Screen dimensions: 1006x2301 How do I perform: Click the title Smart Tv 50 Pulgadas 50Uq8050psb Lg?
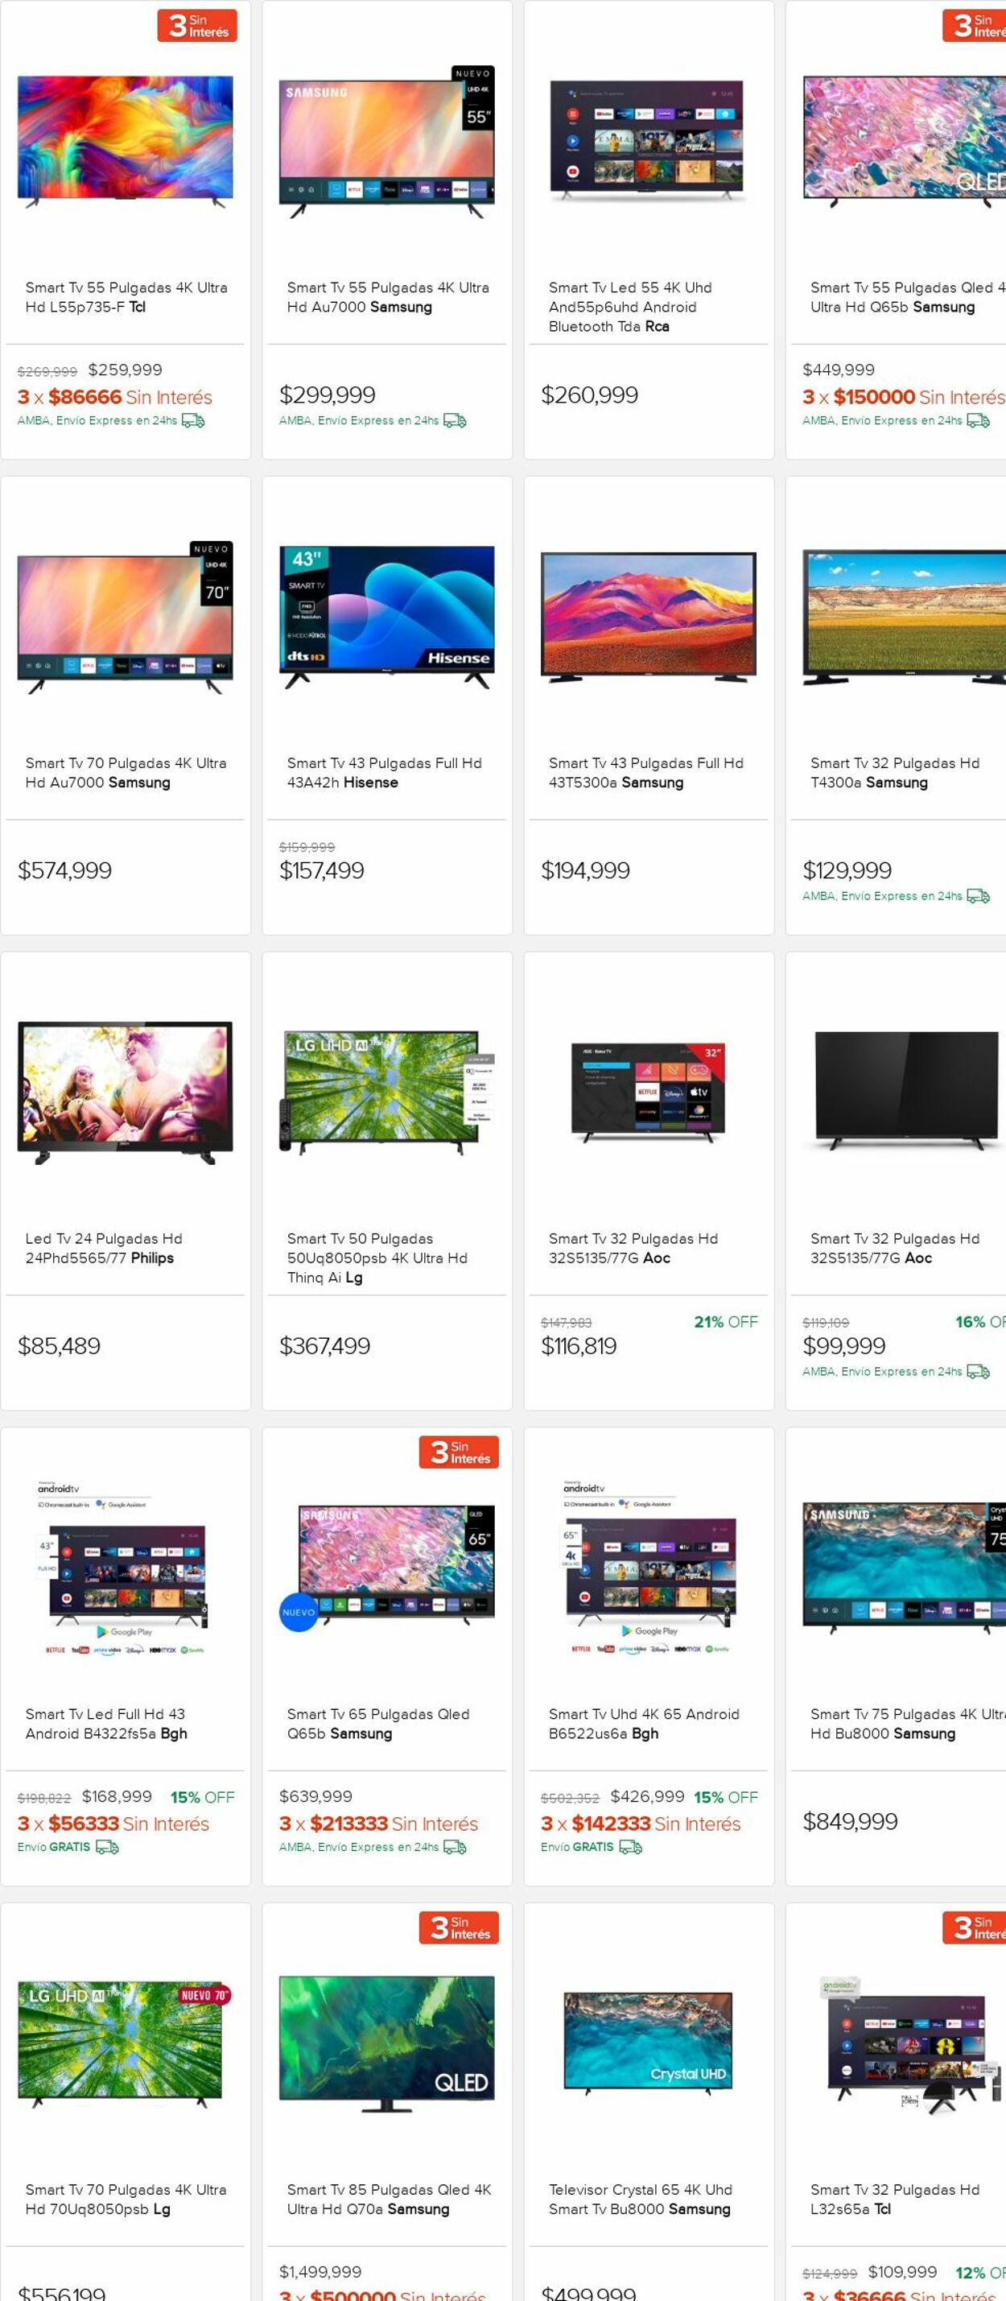[377, 1258]
